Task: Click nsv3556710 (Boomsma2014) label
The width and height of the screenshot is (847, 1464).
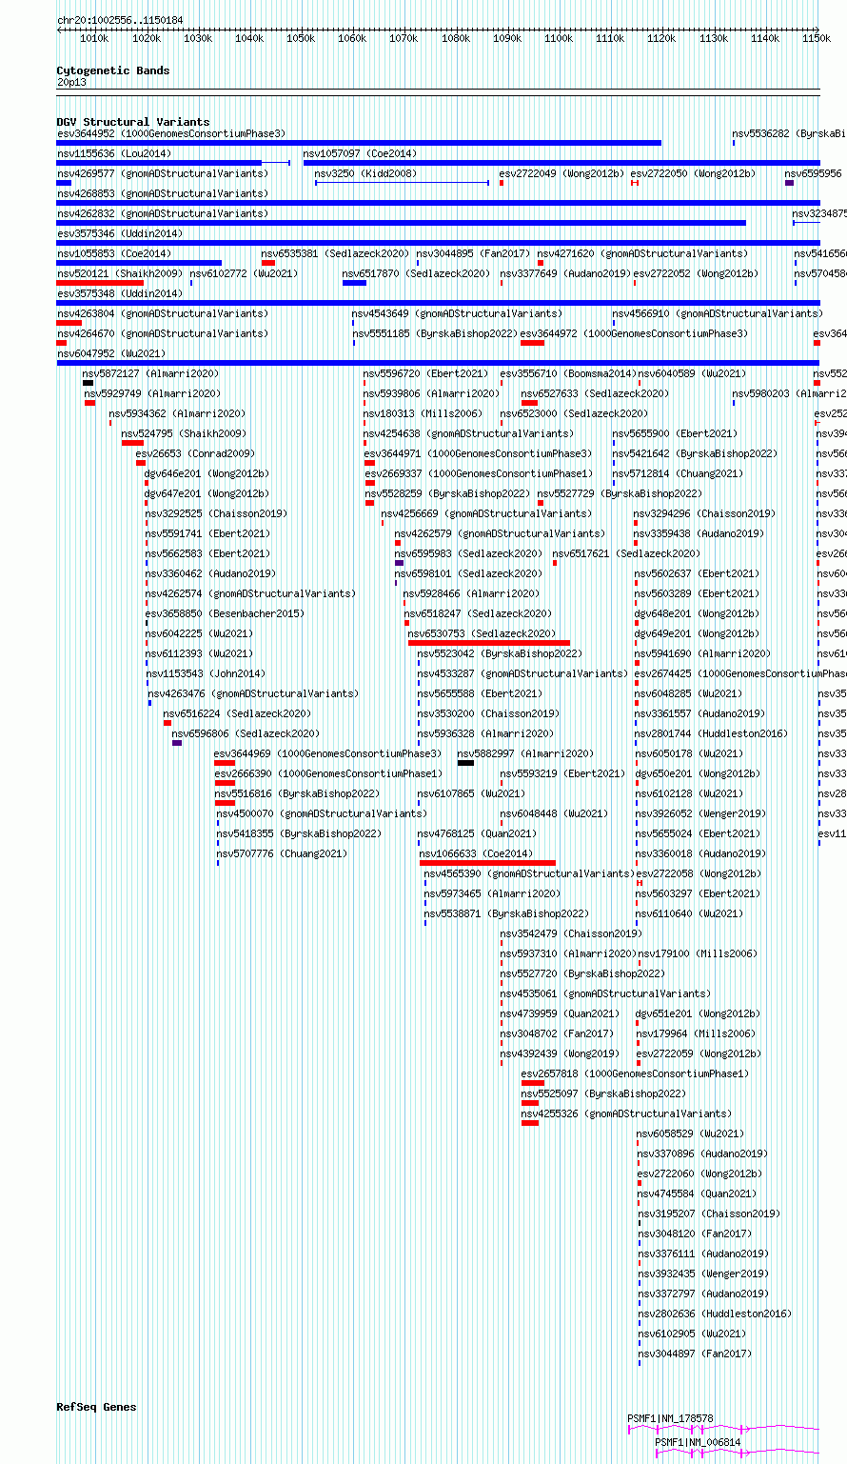Action: 568,373
